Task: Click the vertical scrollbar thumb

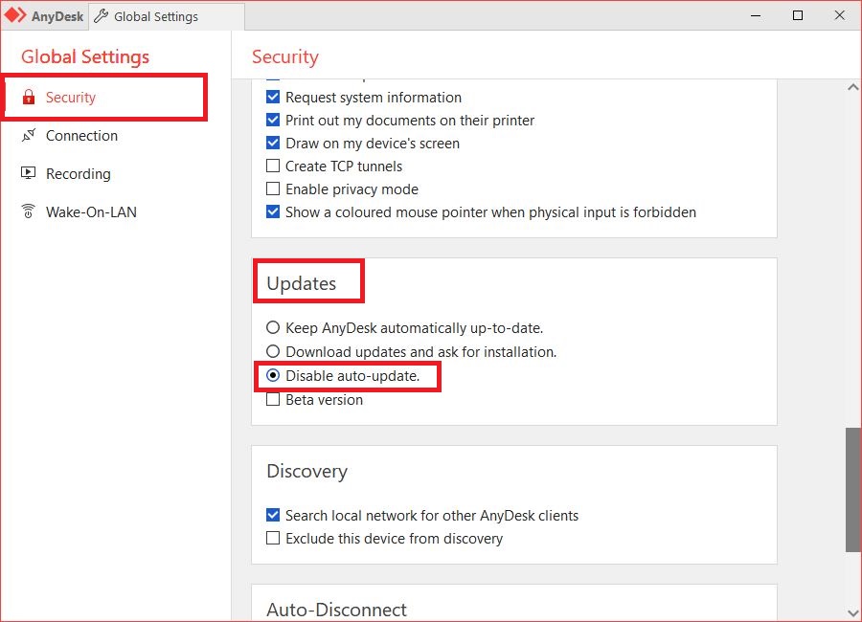Action: 852,489
